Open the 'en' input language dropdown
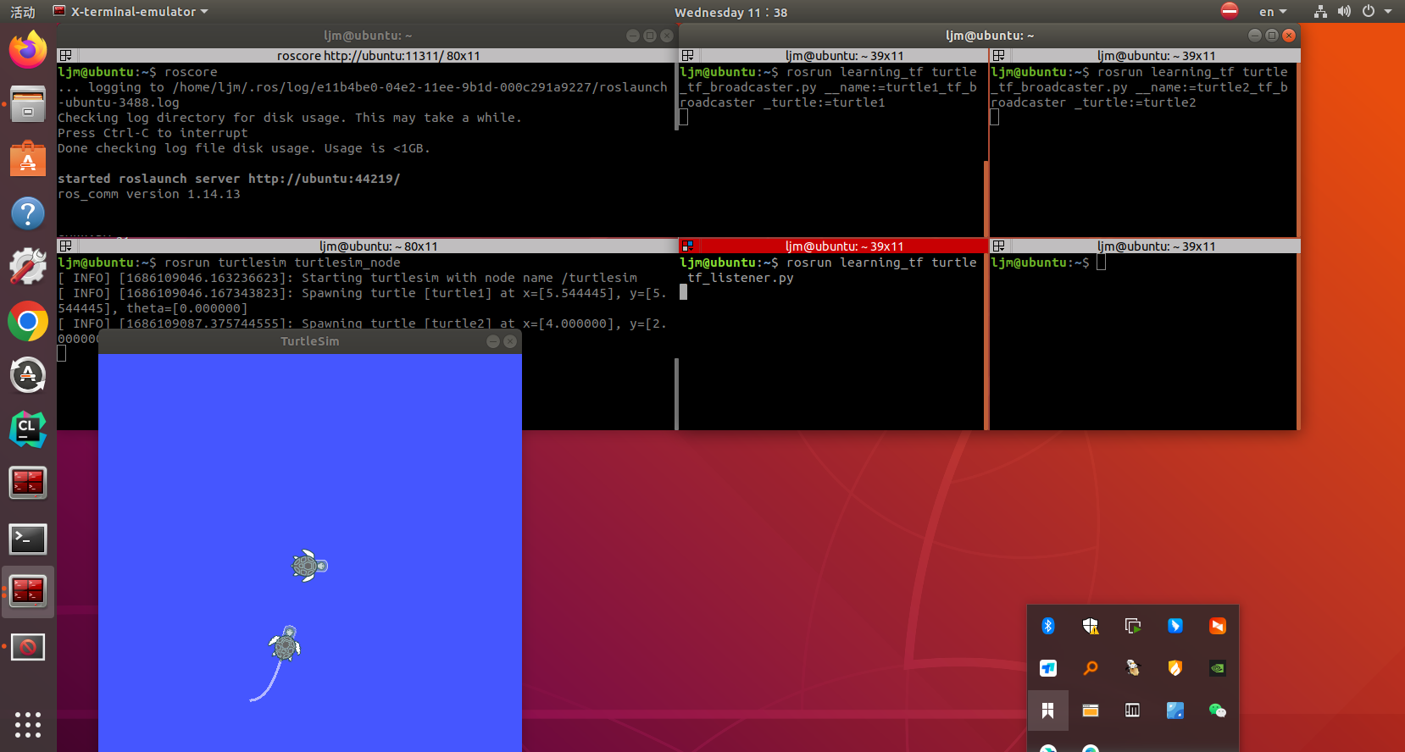Screen dimensions: 1405x752 pos(1273,12)
